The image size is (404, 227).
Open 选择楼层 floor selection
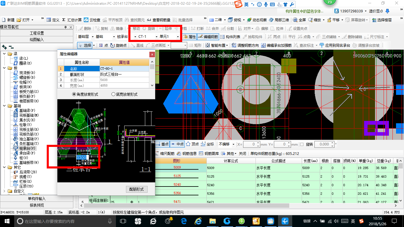[382, 20]
